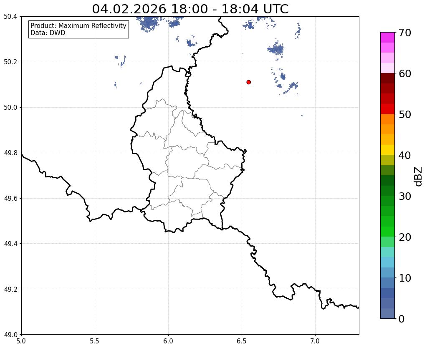Click the 'Product: Maximum Reflectivity' legend line
This screenshot has width=427, height=348.
click(78, 25)
